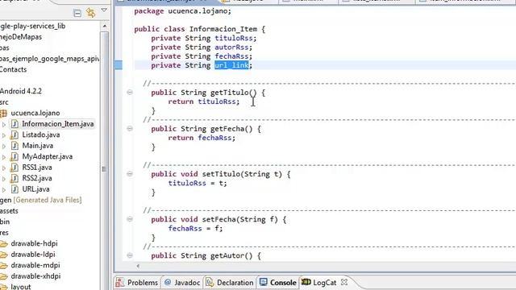Collapse all in Package Explorer toolbar
This screenshot has height=290, width=516.
click(77, 13)
